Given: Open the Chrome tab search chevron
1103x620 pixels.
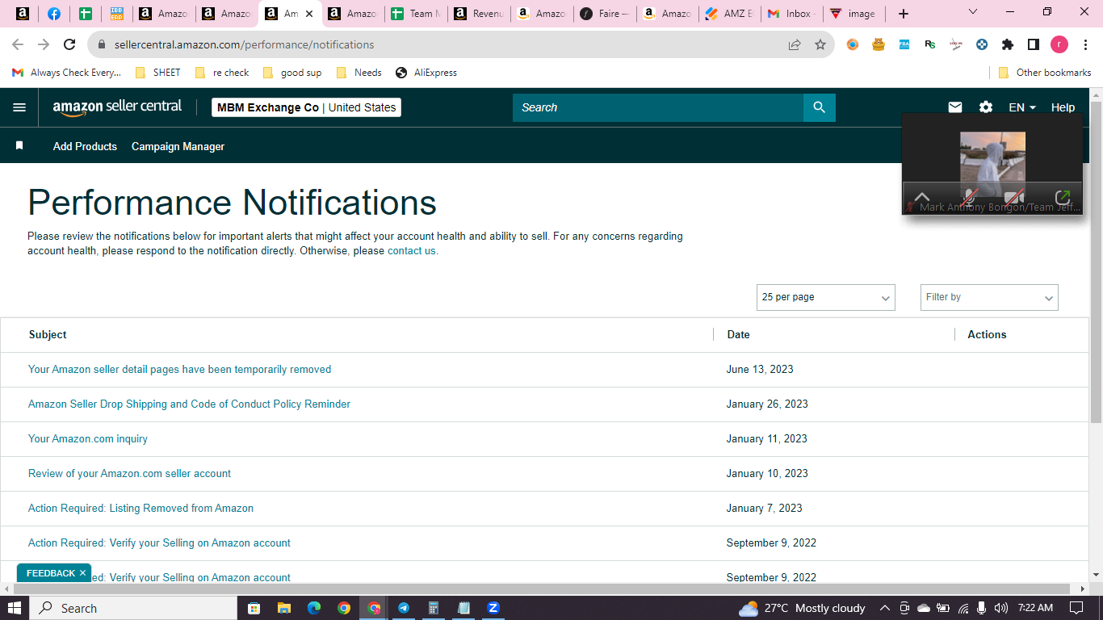Looking at the screenshot, I should [973, 12].
